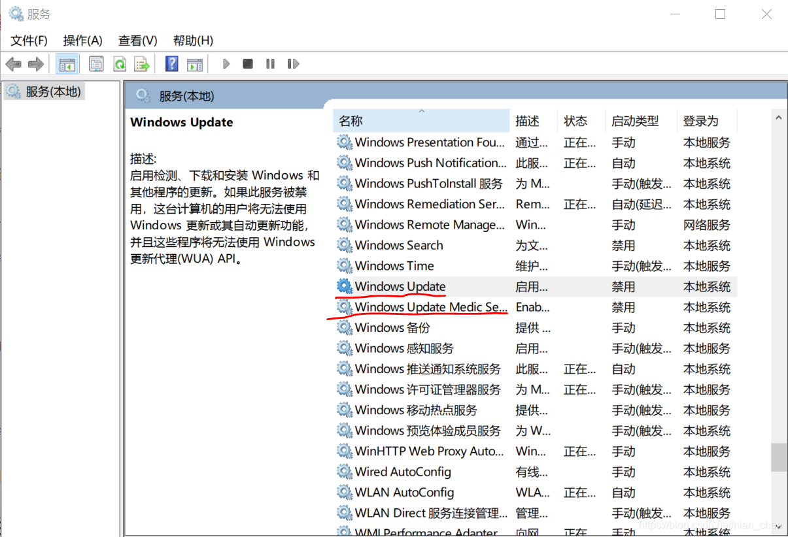
Task: Click the vertical scrollbar thumb
Action: [778, 457]
